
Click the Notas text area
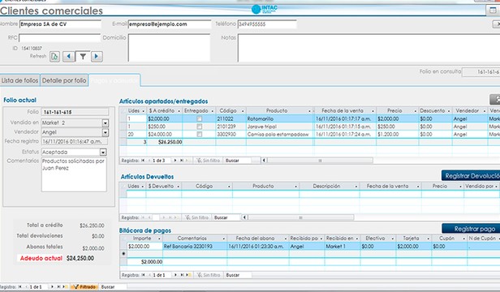[x=369, y=48]
